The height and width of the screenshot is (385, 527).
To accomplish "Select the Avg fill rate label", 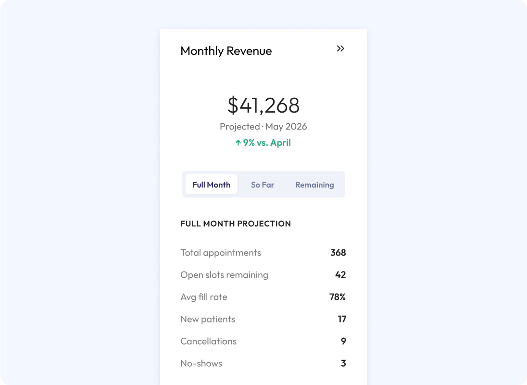I will (x=204, y=297).
